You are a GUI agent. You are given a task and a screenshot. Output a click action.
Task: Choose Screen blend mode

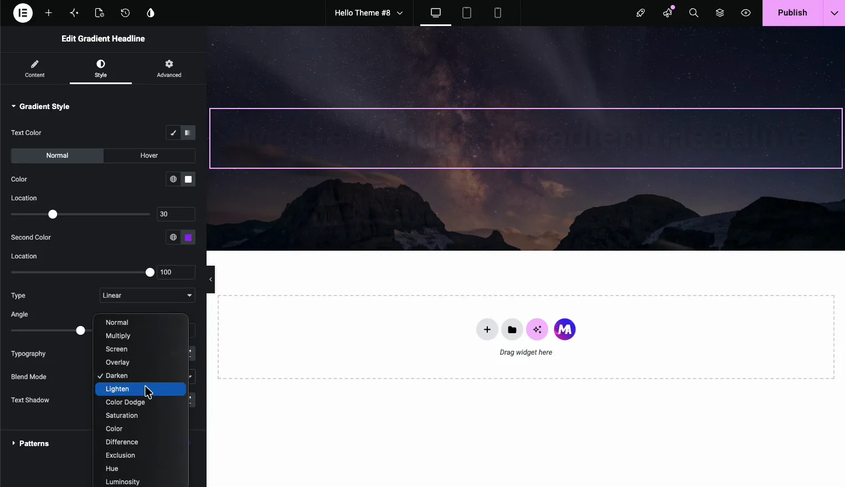pyautogui.click(x=141, y=349)
